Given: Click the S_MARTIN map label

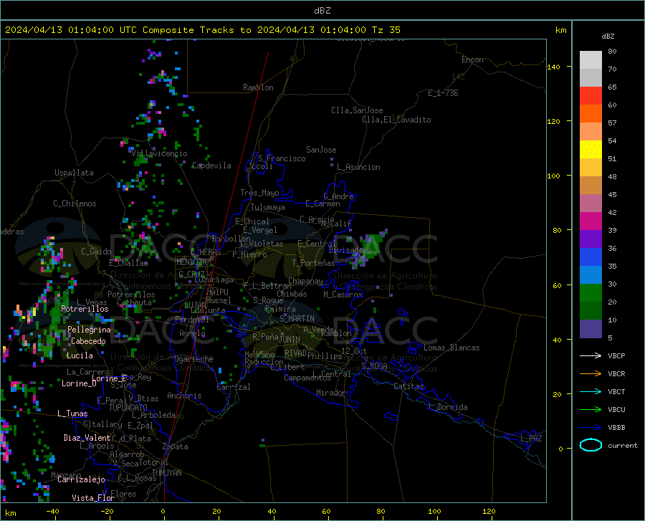Looking at the screenshot, I should tap(297, 319).
